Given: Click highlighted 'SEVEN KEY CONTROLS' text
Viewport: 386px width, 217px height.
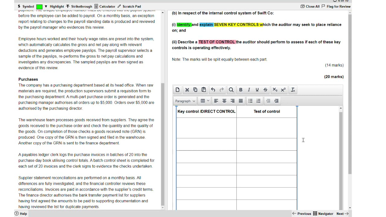Looking at the screenshot, I should point(236,25).
